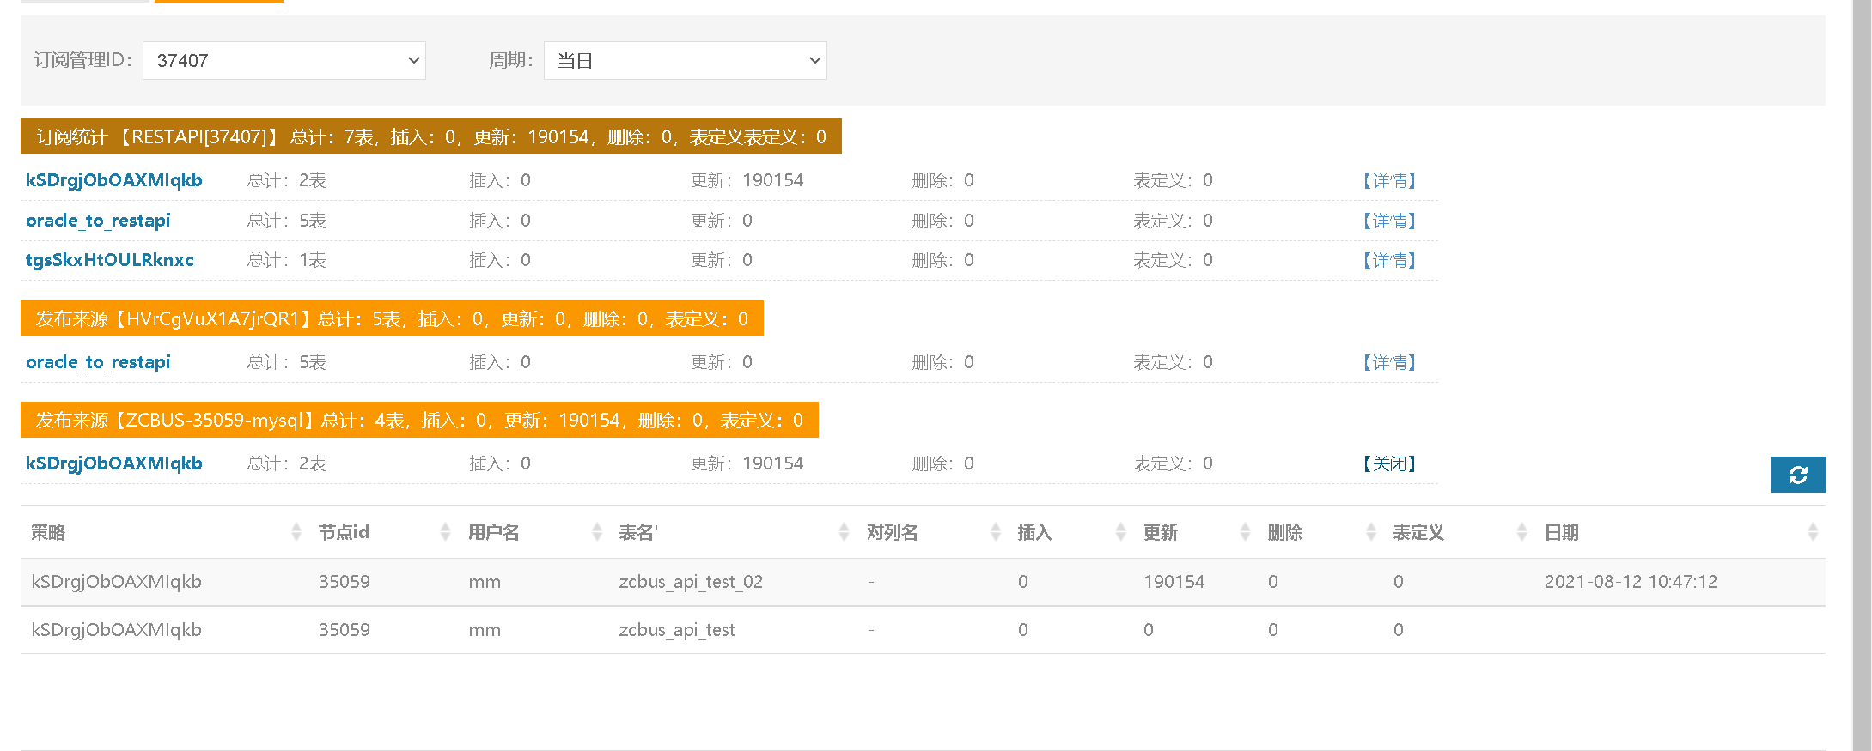
Task: Open the 周期 dropdown showing 当日
Action: point(685,61)
